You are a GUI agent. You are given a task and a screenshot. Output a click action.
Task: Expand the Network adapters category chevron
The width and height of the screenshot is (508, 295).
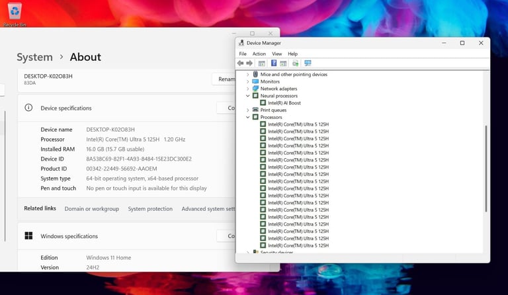[248, 89]
